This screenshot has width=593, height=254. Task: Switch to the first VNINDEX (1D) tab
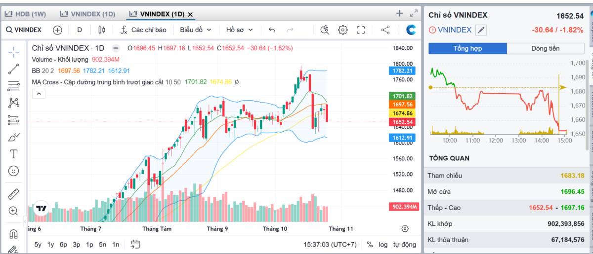(87, 14)
